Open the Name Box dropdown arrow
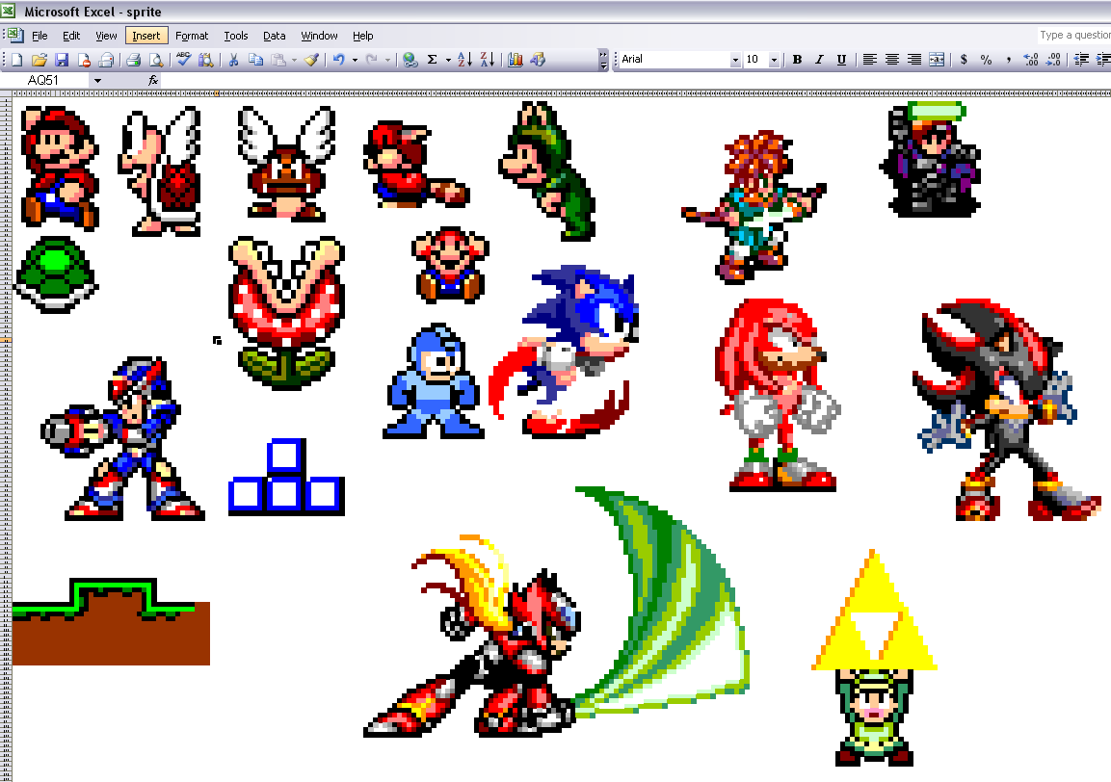Viewport: 1111px width, 782px height. click(97, 80)
